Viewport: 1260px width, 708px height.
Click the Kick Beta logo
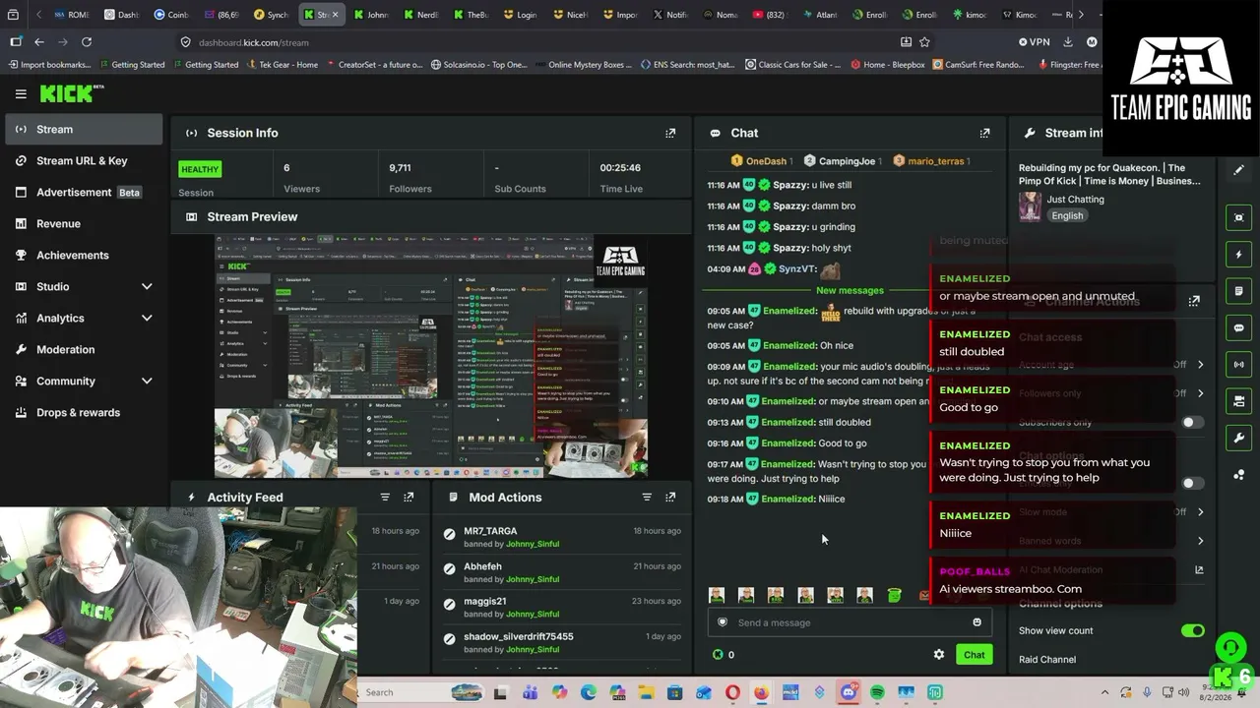tap(72, 93)
